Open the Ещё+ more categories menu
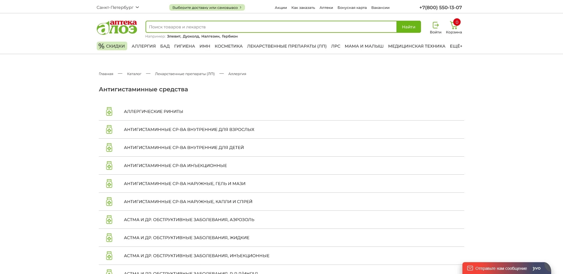Screen dimensions: 563x274 pyautogui.click(x=456, y=46)
